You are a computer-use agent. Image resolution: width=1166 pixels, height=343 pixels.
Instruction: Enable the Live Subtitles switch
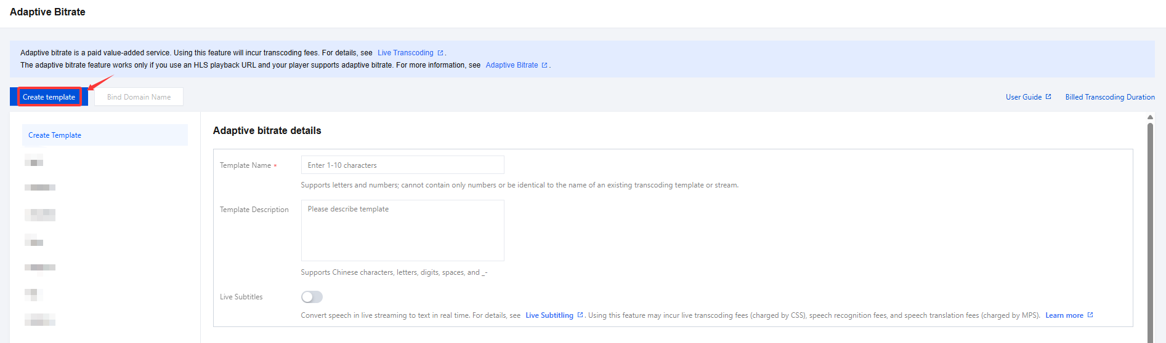click(312, 297)
